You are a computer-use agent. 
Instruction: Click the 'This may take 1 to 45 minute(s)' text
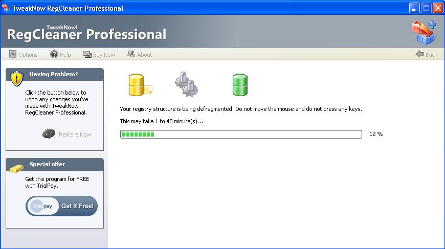(161, 121)
